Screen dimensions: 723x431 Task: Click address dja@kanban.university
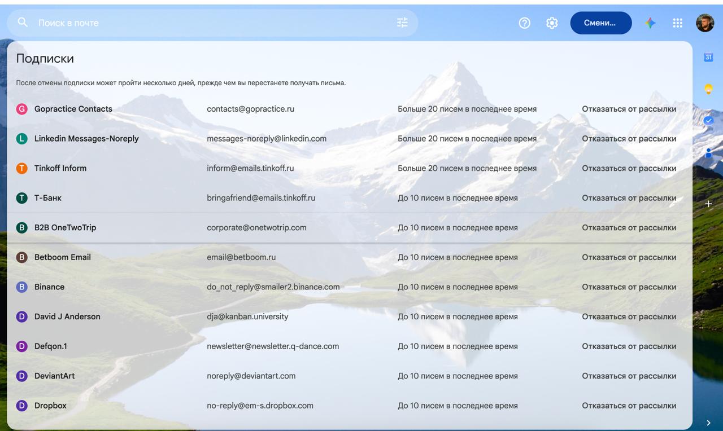247,316
